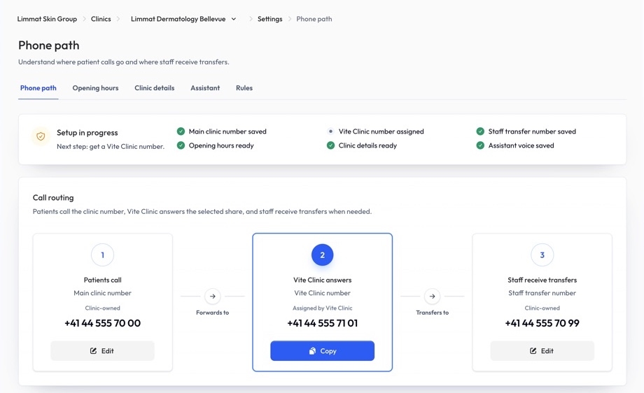Open the Clinic details tab

point(155,88)
